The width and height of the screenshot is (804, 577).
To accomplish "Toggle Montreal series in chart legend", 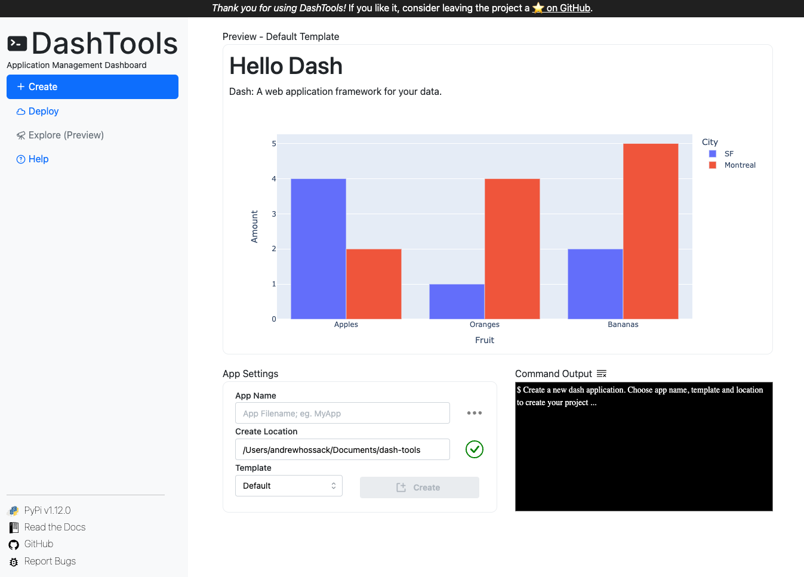I will [x=739, y=165].
